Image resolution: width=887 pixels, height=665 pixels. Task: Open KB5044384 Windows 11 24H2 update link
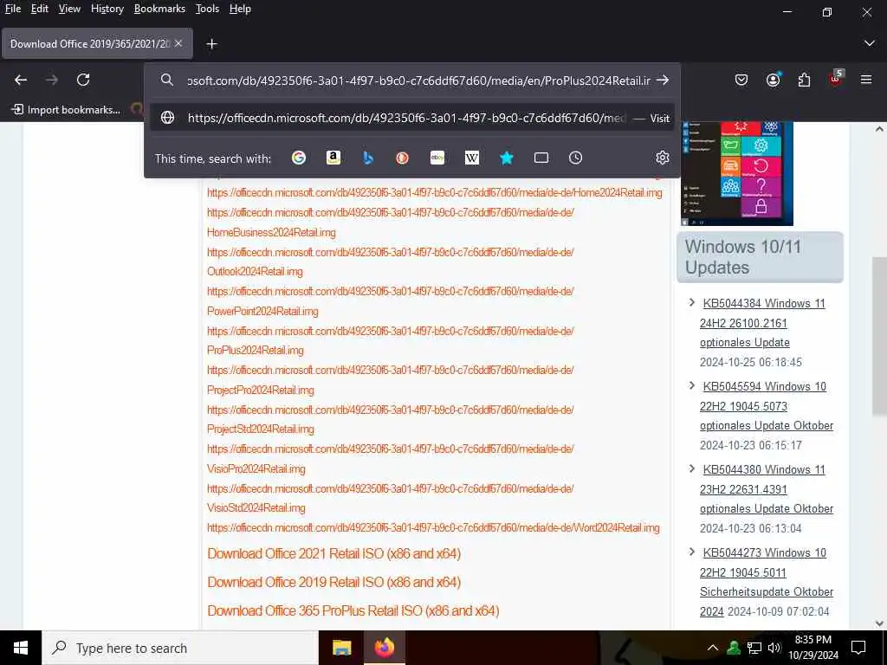tap(762, 323)
